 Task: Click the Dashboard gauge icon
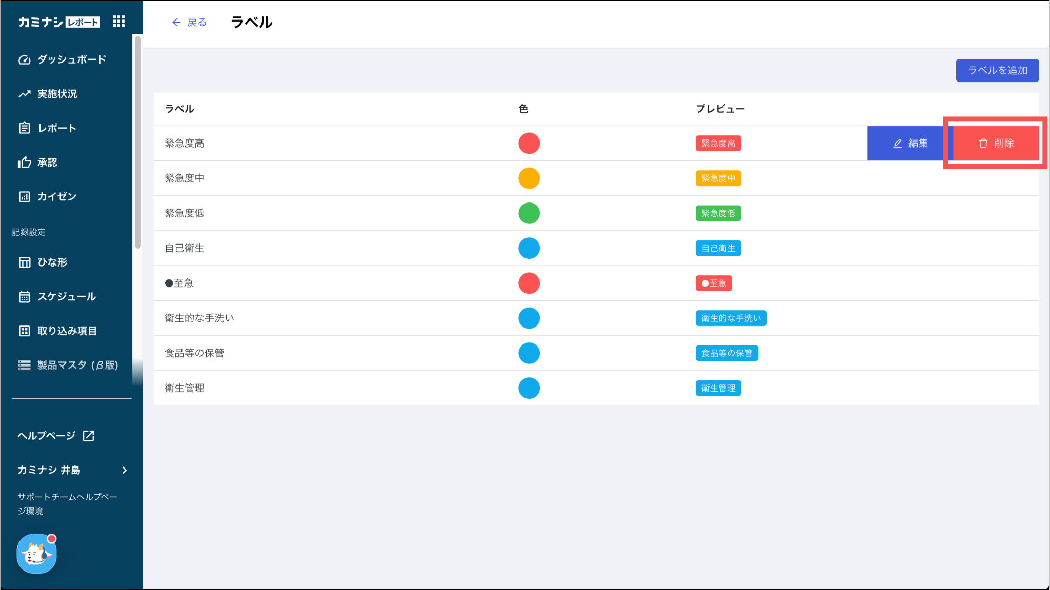point(24,60)
